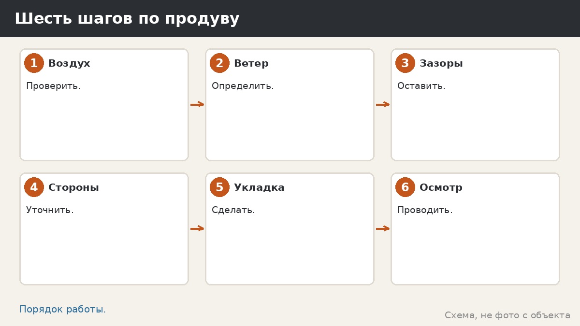Screen dimensions: 580x326
Task: Click the text Проводить.
Action: tap(425, 211)
